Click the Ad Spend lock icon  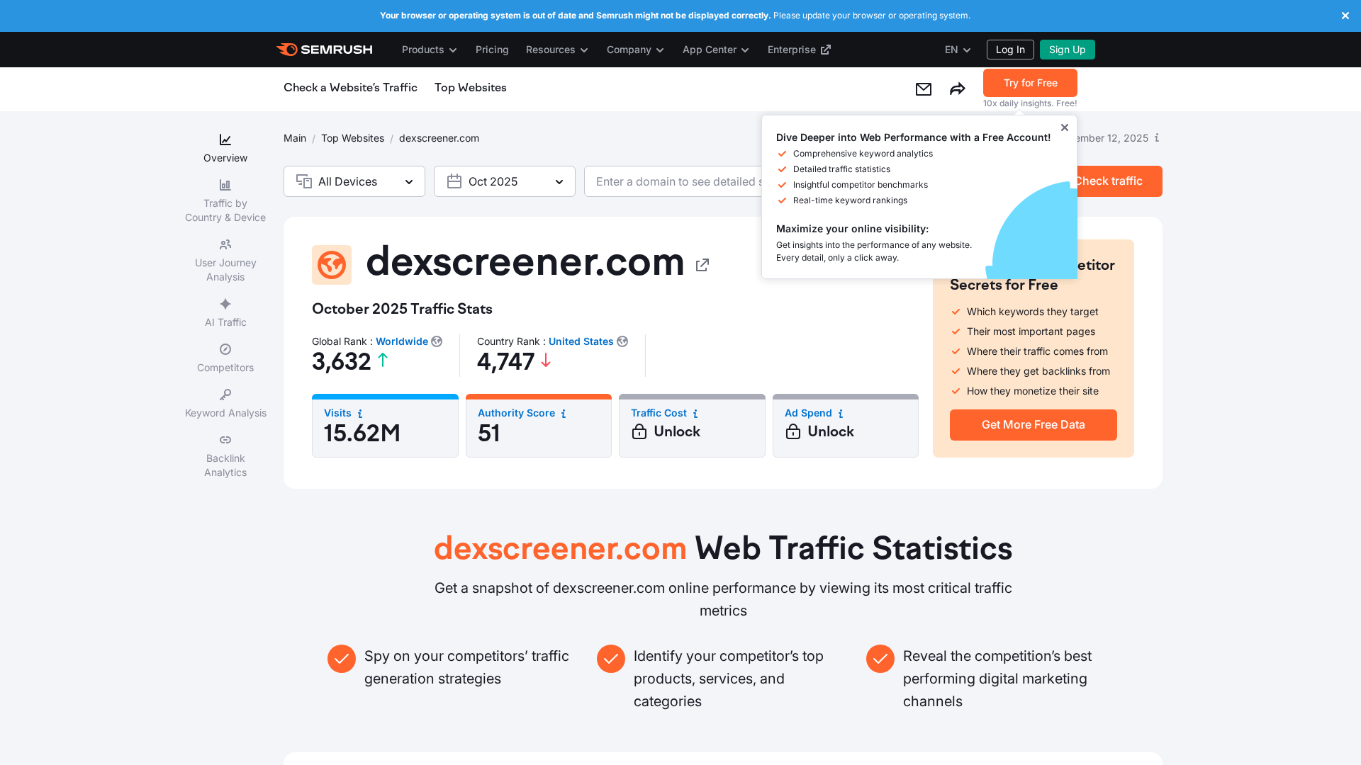(793, 431)
